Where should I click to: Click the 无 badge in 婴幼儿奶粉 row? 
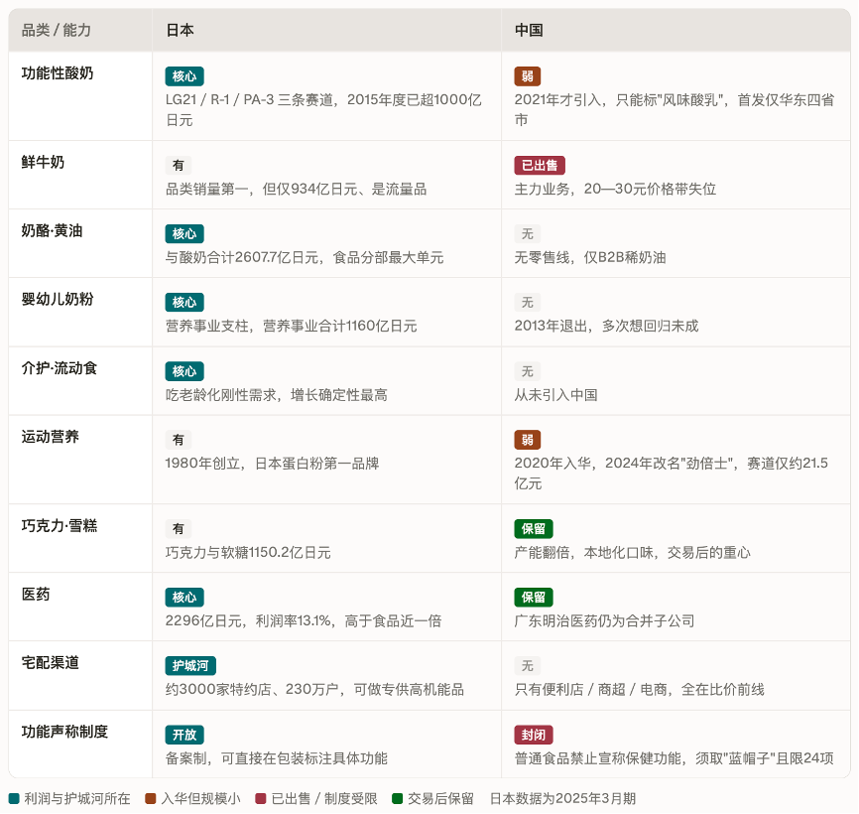(528, 303)
